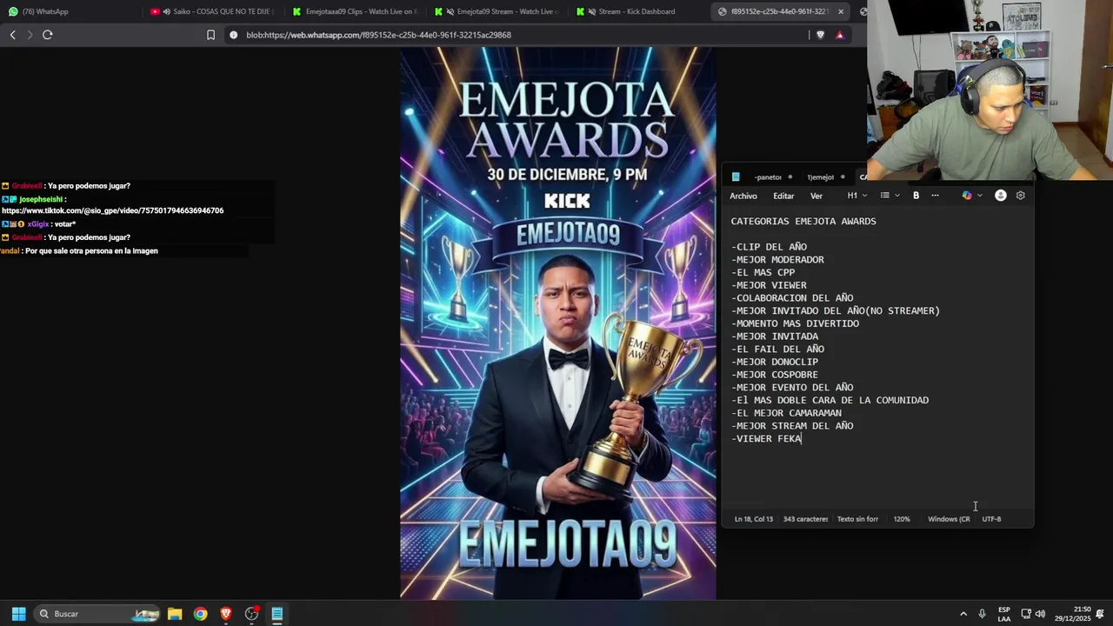Click the EL FAIL DEL AÑO line
This screenshot has height=626, width=1113.
(777, 349)
